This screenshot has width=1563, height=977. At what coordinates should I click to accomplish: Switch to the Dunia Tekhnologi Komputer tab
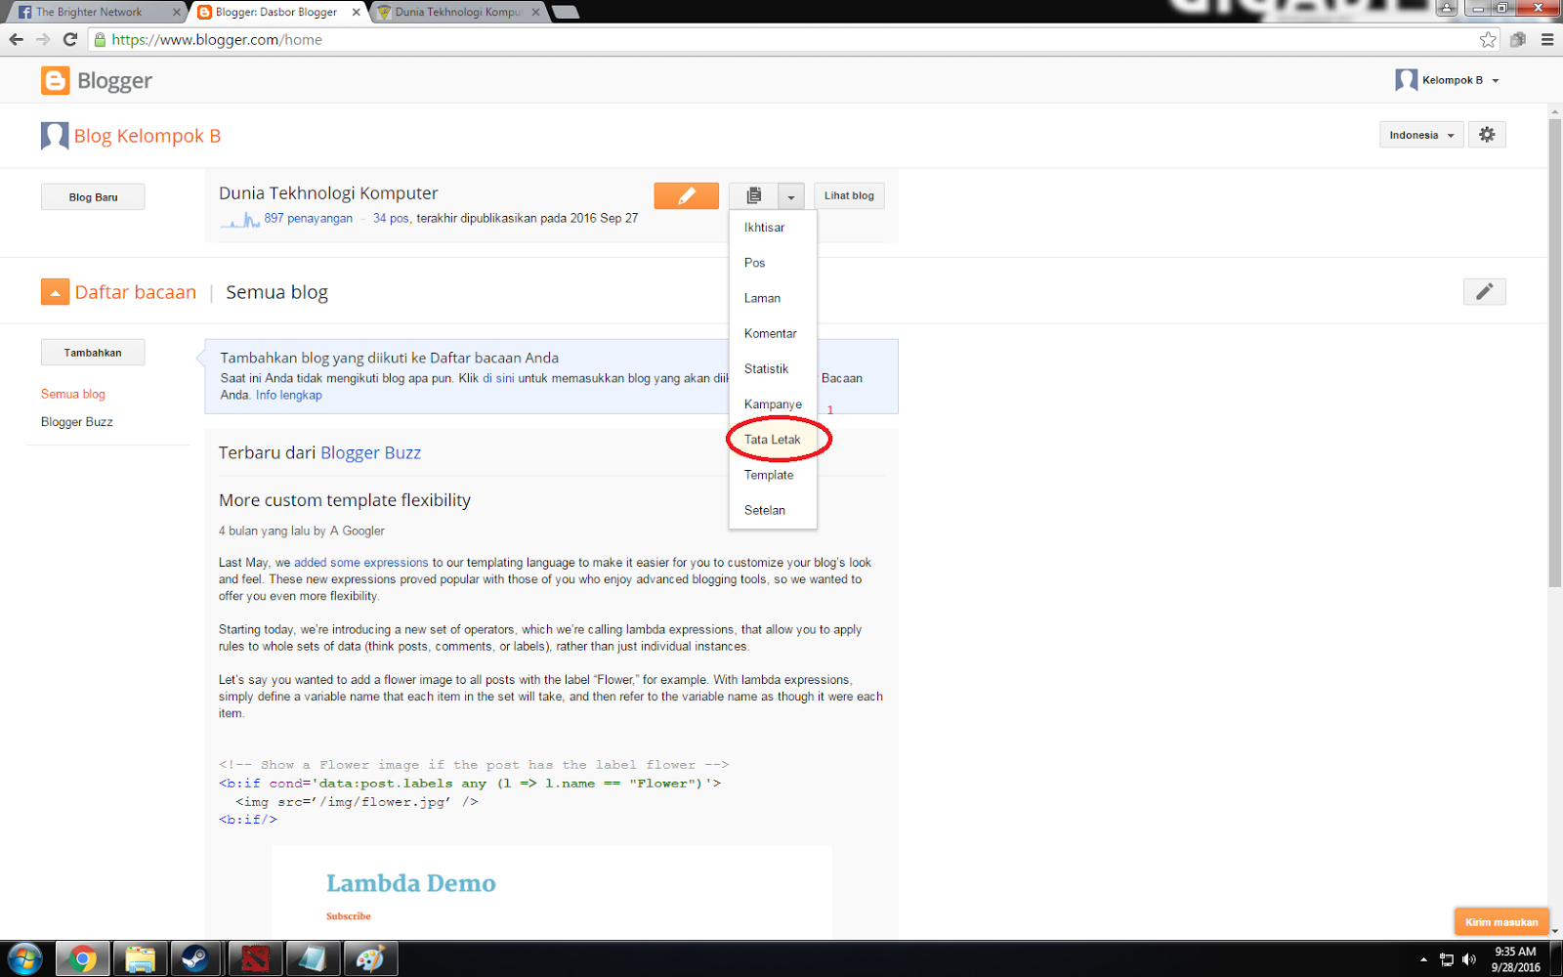[458, 12]
